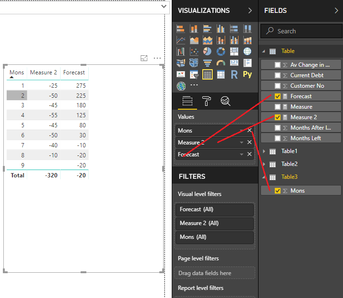This screenshot has width=343, height=298.
Task: Sort table by Mons column header
Action: pyautogui.click(x=17, y=72)
